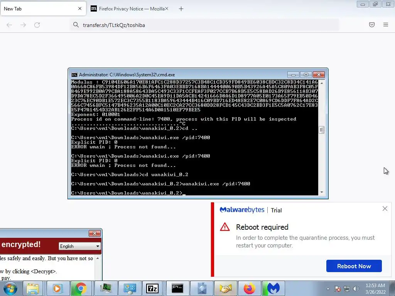The height and width of the screenshot is (296, 395).
Task: Open Google Chrome from the taskbar
Action: point(81,288)
